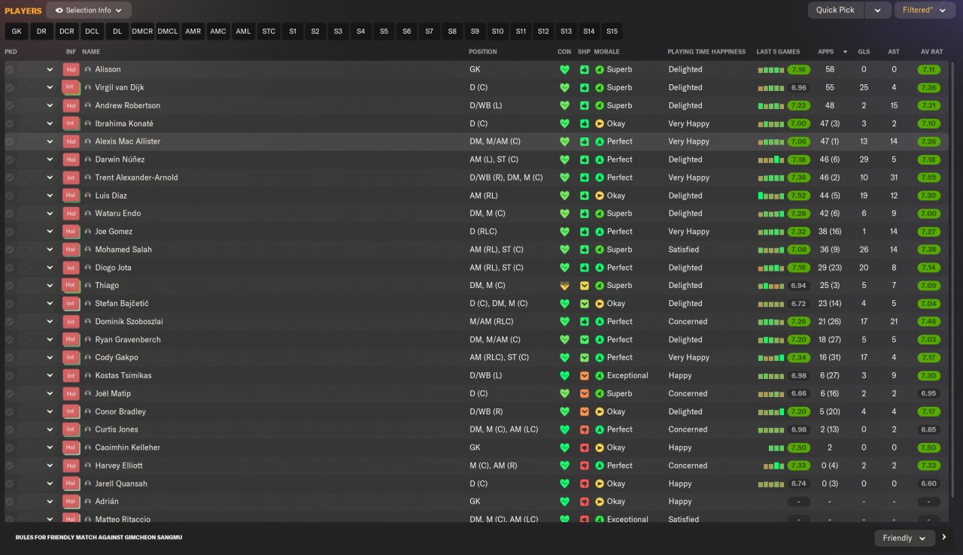This screenshot has height=555, width=963.
Task: Toggle Luis Díaz's picked checkmark
Action: click(10, 196)
